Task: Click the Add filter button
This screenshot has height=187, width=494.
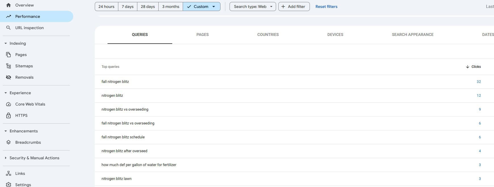Action: click(x=294, y=7)
